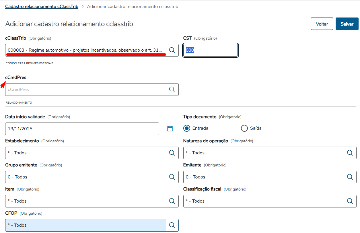
Task: Open Classificação fiscal search lookup icon
Action: 350,201
